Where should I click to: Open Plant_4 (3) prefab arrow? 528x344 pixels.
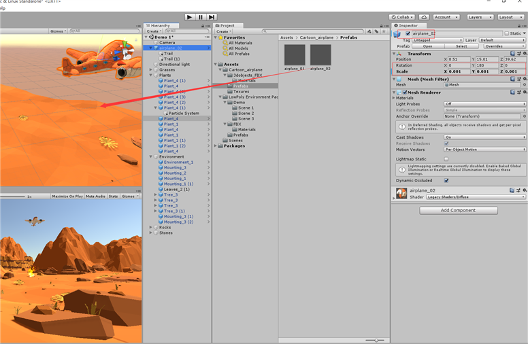click(209, 97)
